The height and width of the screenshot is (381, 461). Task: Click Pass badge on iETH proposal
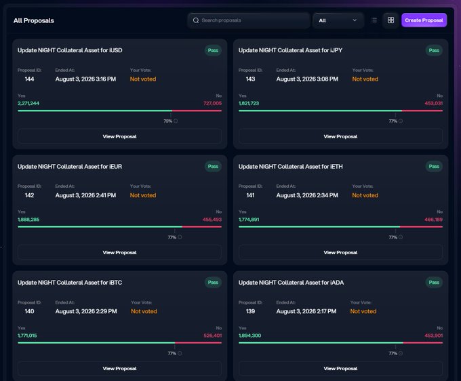[434, 166]
